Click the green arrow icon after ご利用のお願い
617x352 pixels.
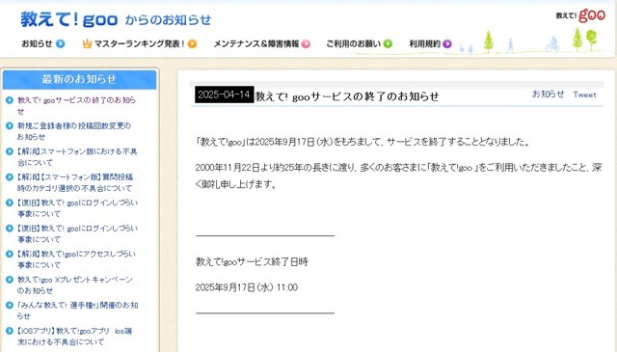point(388,43)
